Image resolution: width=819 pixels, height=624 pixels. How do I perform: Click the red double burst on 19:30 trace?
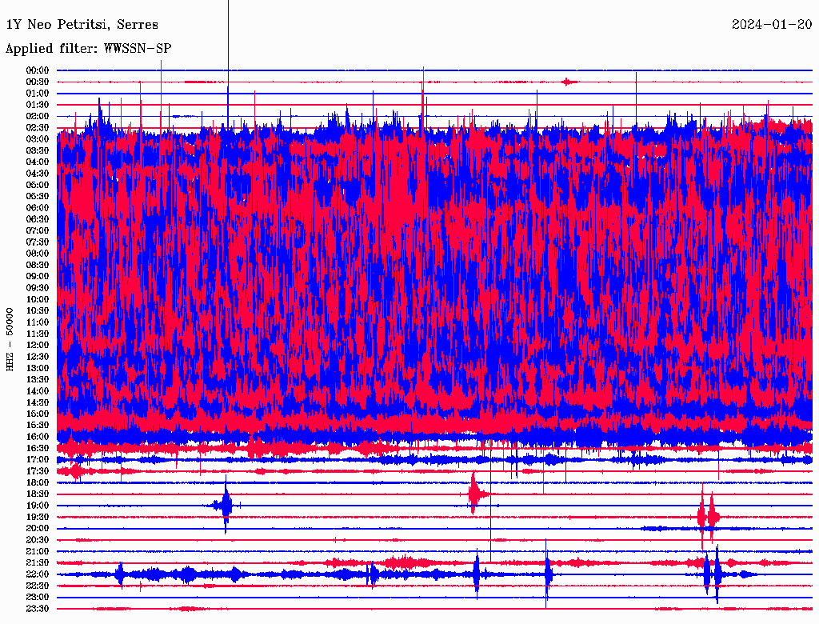707,516
